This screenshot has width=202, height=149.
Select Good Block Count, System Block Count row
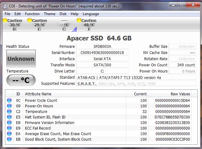point(99,139)
